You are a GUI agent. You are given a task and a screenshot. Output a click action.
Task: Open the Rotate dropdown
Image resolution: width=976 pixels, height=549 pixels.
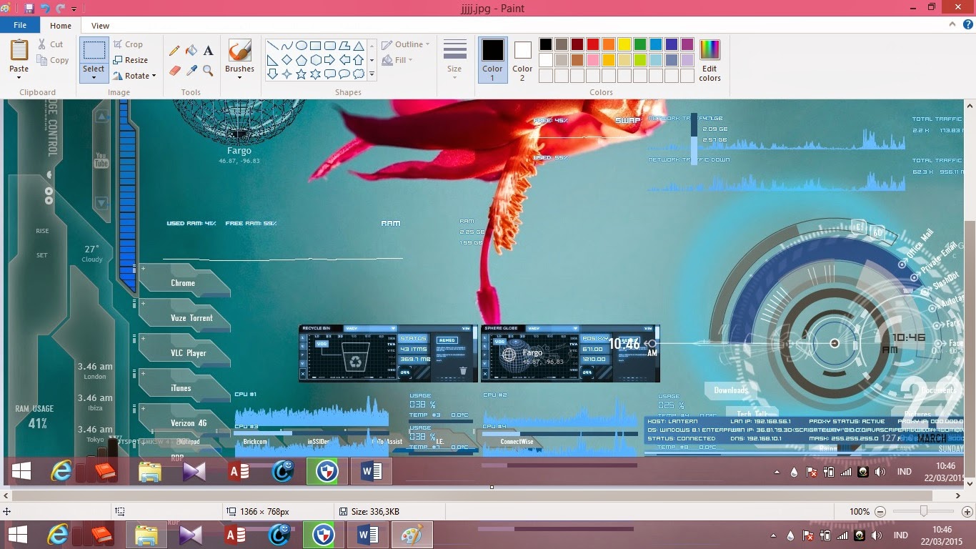135,76
